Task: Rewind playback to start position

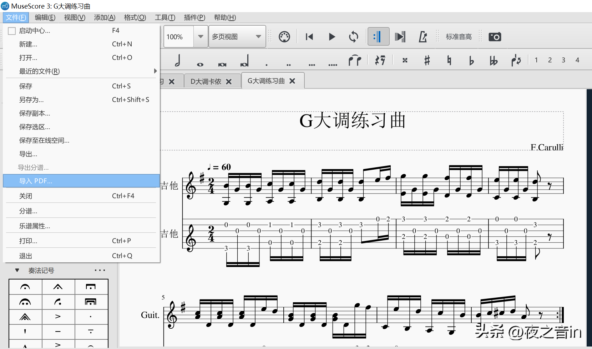Action: point(309,37)
